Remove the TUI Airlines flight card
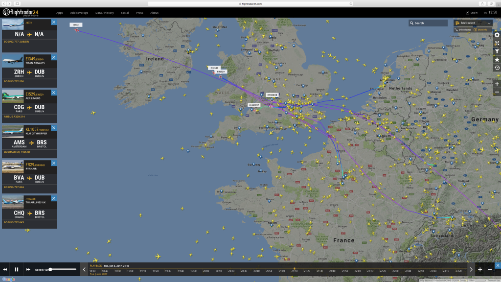This screenshot has width=501, height=282. point(54,198)
